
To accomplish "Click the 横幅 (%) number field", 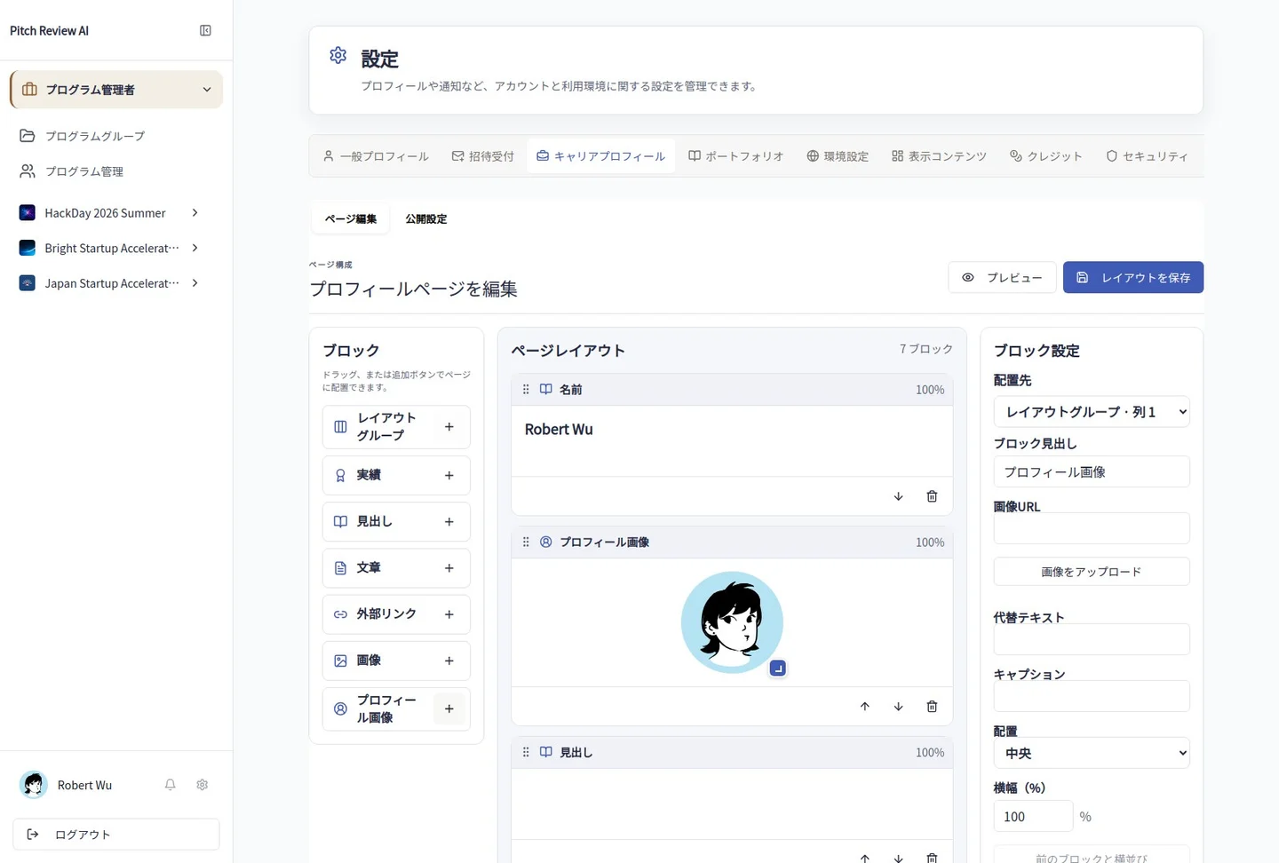I will [1033, 817].
